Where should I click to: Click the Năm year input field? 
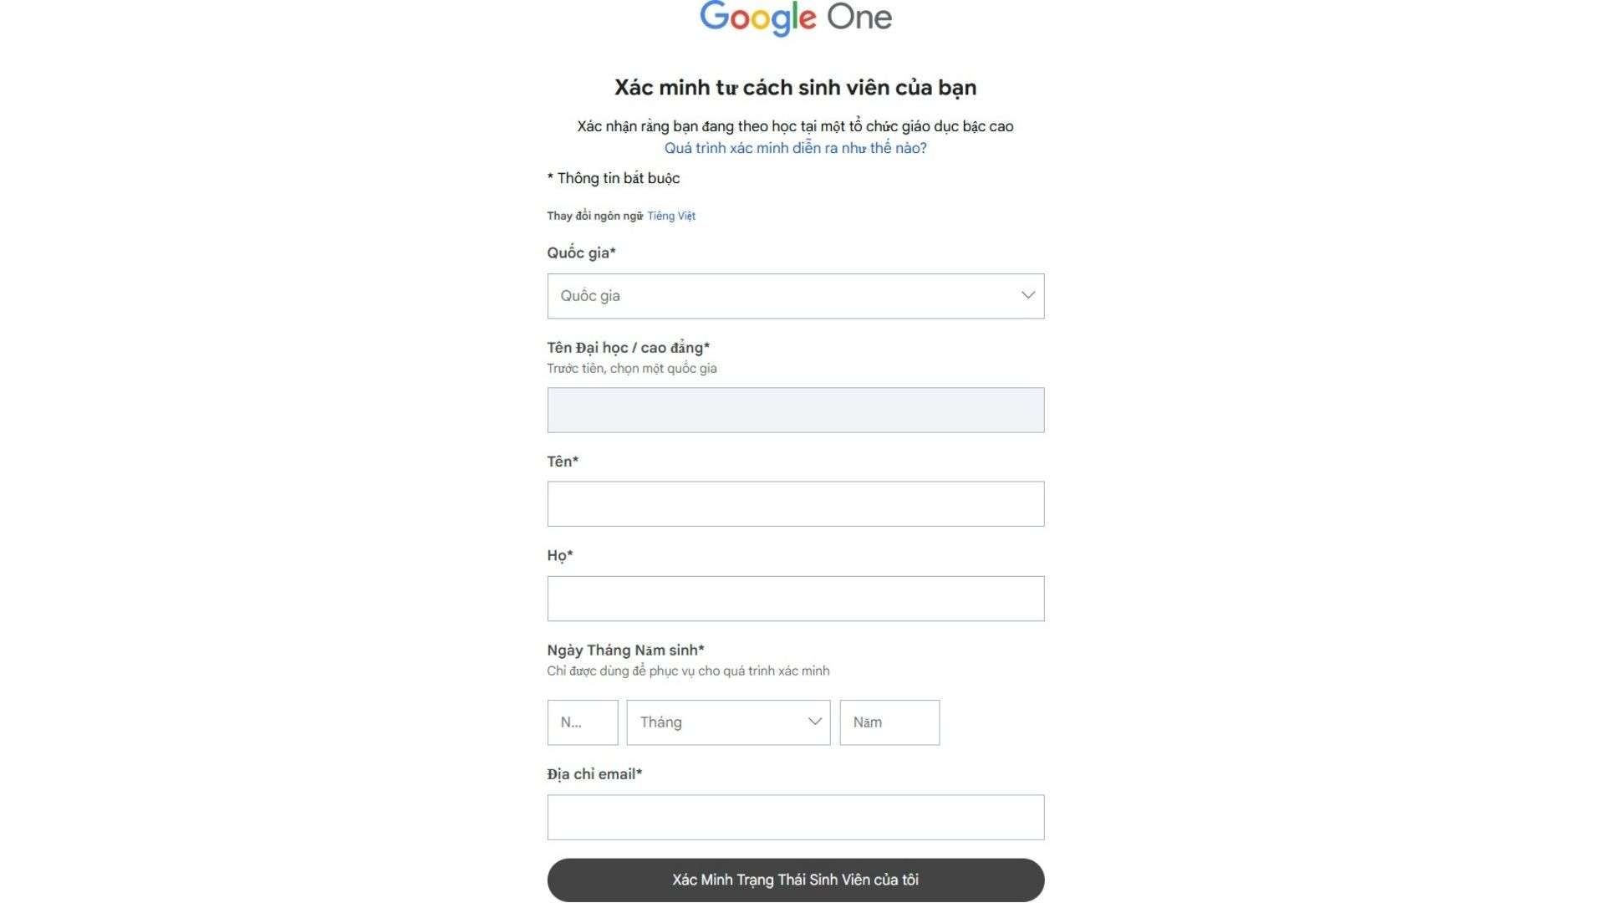(889, 722)
